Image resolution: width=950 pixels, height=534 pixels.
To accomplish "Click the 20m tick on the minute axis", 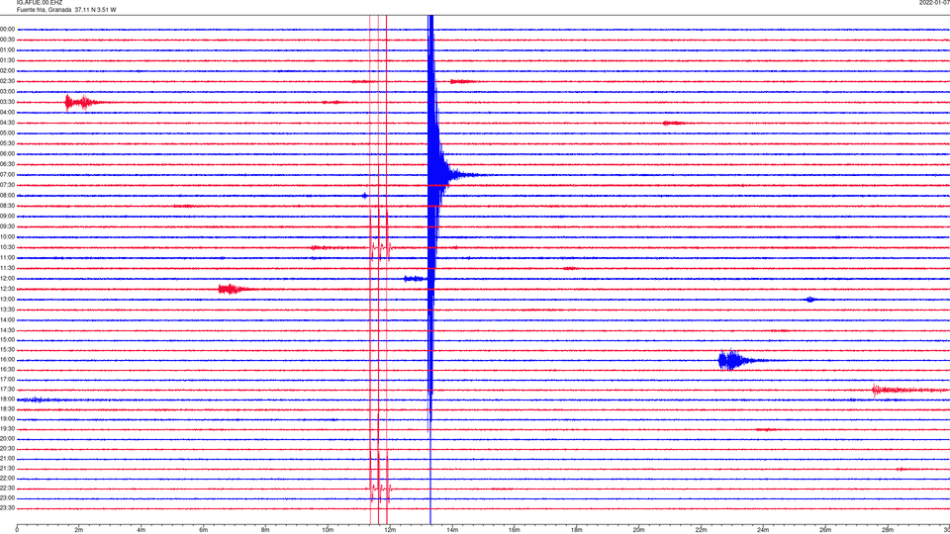I will coord(638,530).
